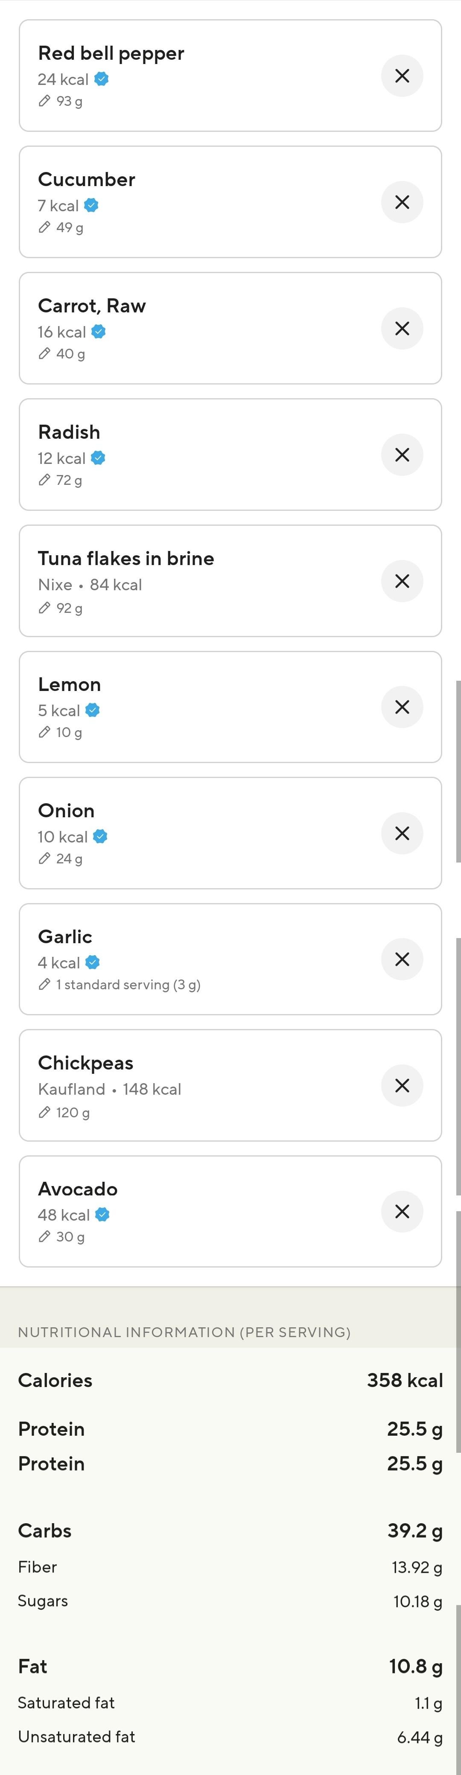Remove Tuna flakes in brine
461x1775 pixels.
tap(402, 581)
